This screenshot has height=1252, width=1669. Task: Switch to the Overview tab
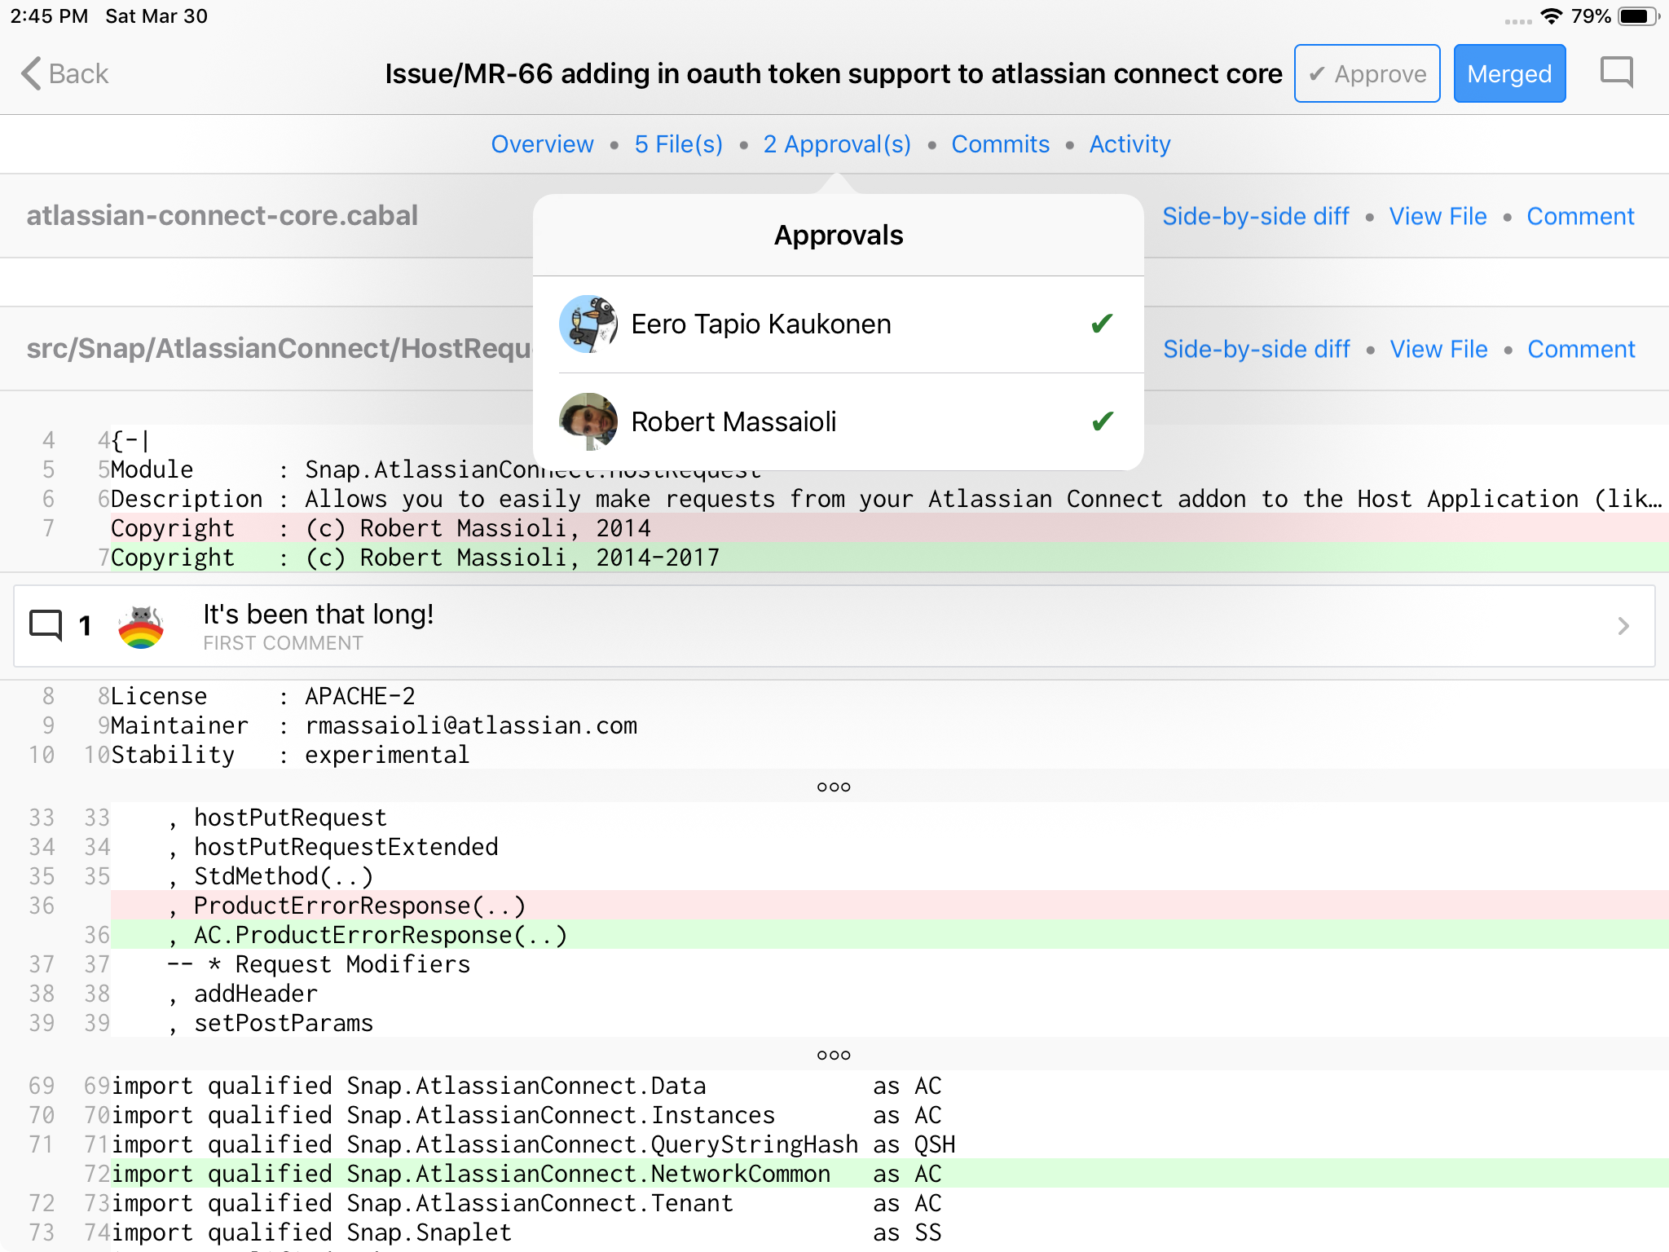pos(542,144)
